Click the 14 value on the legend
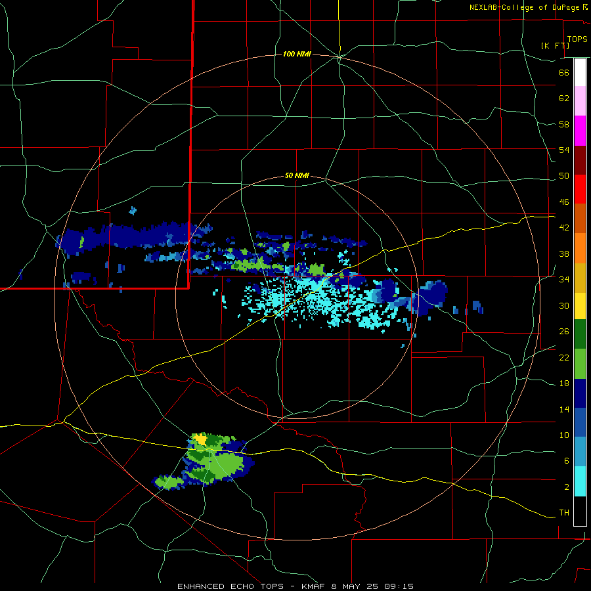This screenshot has height=591, width=591. (x=564, y=409)
